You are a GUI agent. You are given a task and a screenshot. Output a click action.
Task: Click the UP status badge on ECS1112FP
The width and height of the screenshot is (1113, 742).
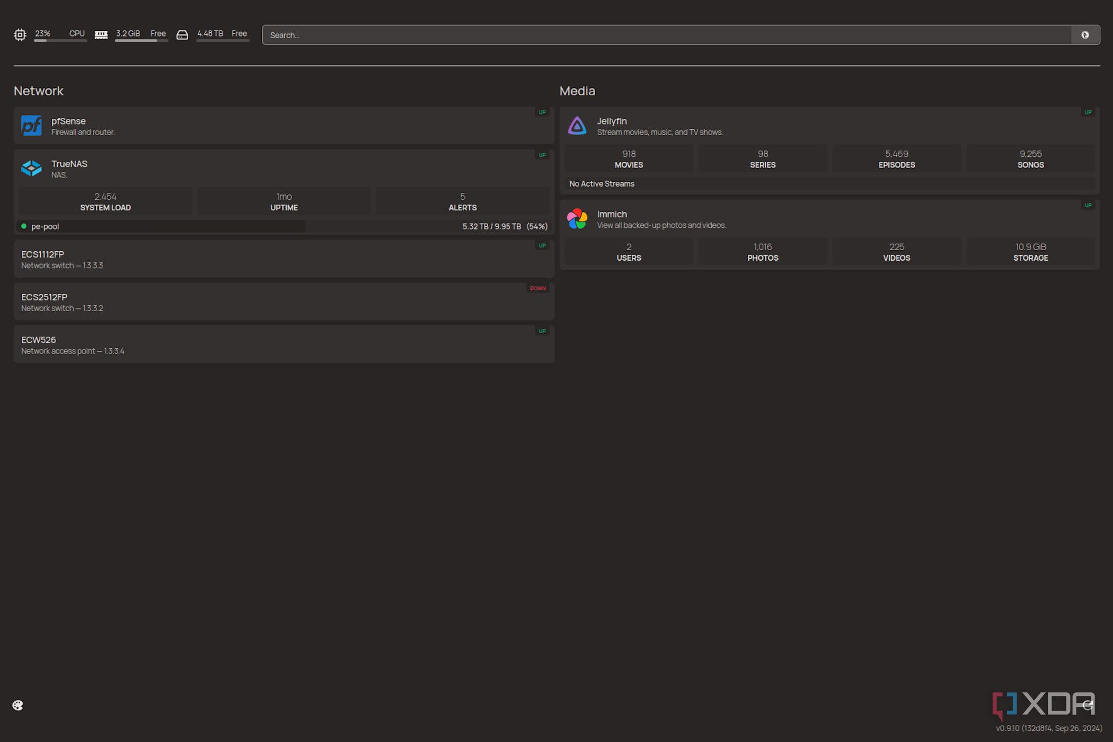coord(542,245)
